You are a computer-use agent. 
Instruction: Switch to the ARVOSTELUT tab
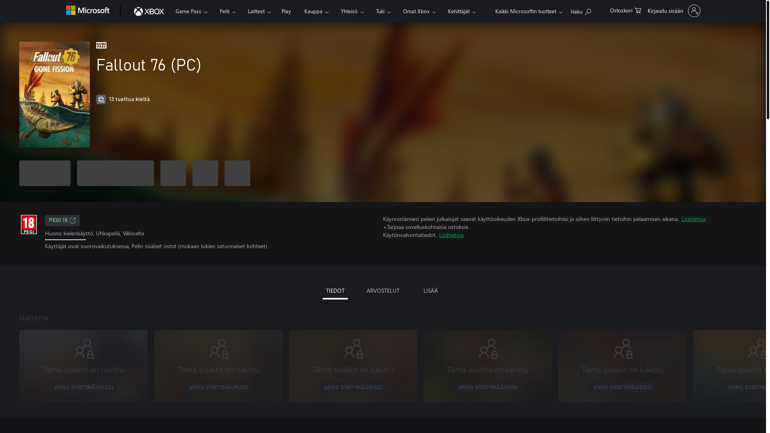(383, 291)
